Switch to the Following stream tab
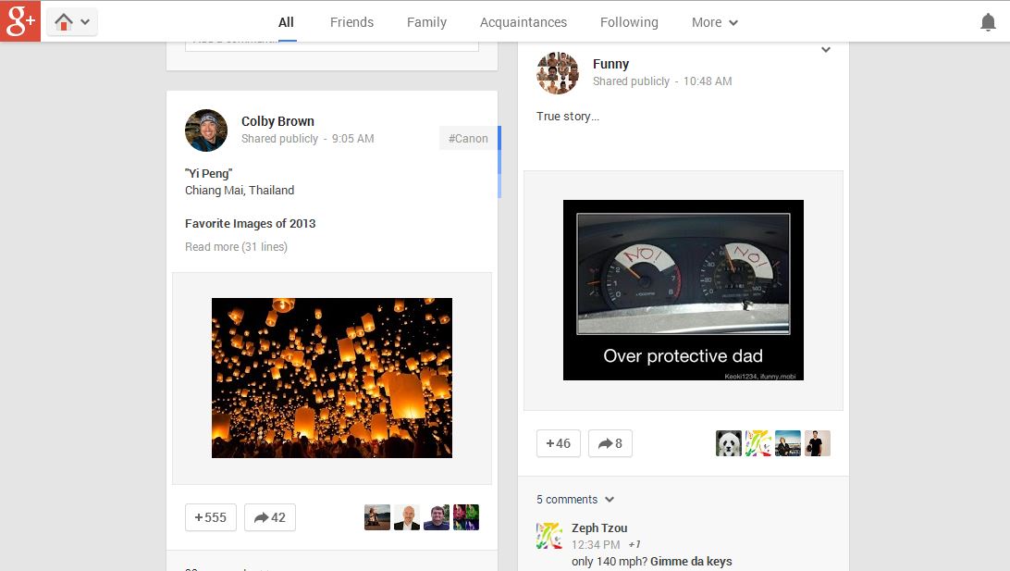Screen dimensions: 1010x571 [x=629, y=21]
